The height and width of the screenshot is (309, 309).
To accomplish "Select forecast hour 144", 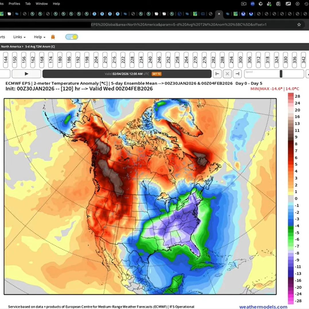I will click(5, 60).
